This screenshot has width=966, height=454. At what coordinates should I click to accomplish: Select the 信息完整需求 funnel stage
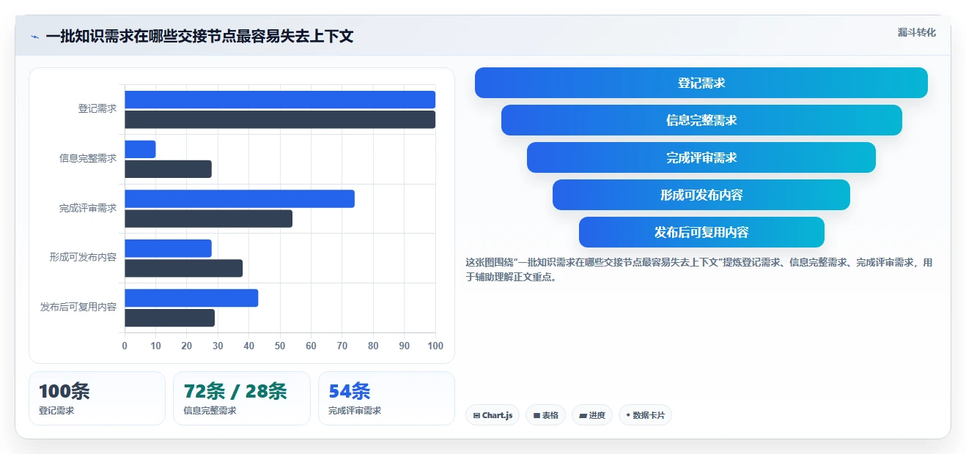(x=701, y=120)
